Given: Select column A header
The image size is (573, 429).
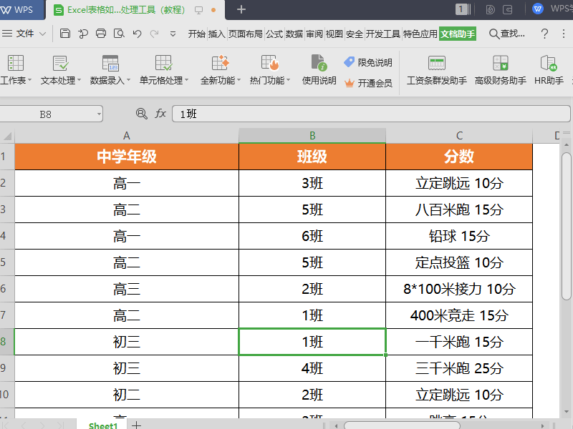Looking at the screenshot, I should [127, 136].
